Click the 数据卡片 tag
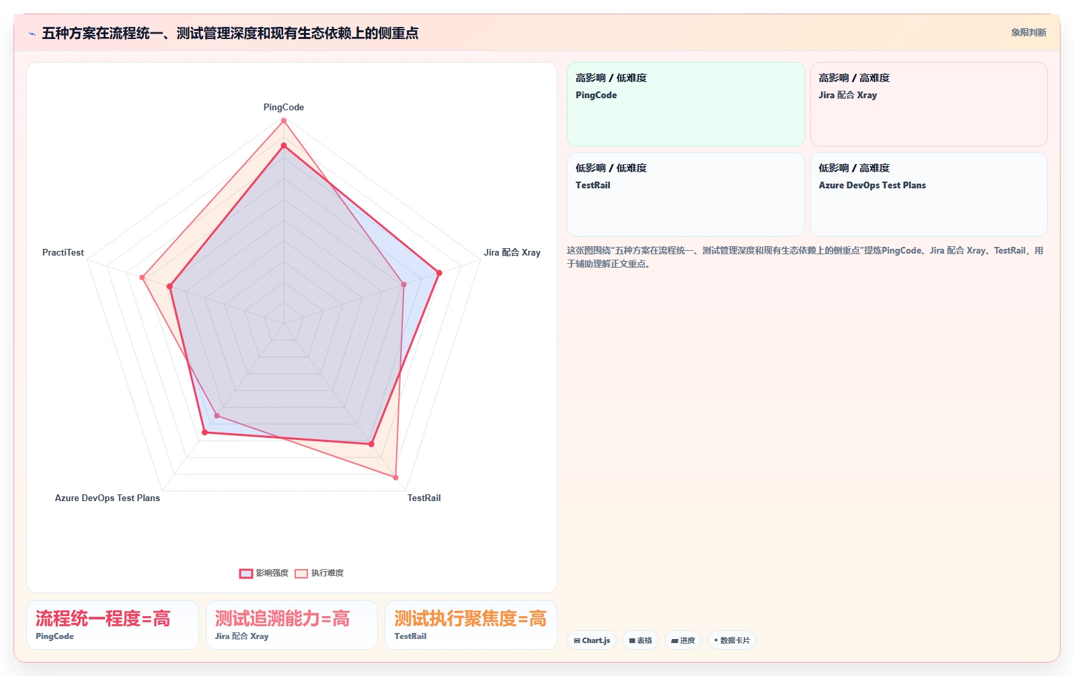Viewport: 1074px width, 676px height. coord(732,640)
